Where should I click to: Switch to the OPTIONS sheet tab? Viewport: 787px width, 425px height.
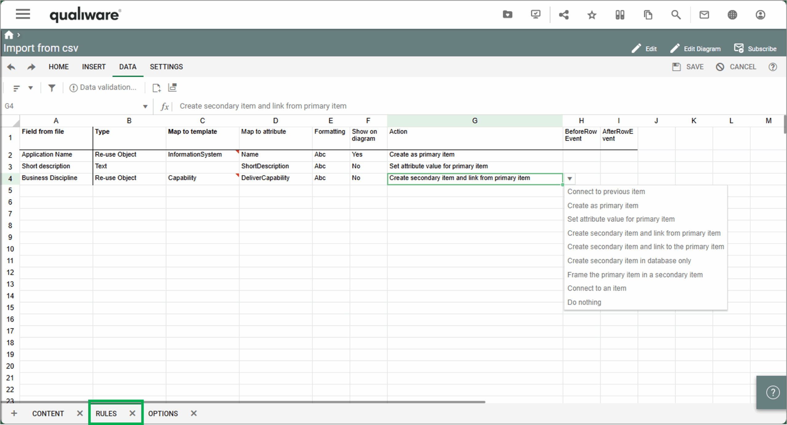pyautogui.click(x=163, y=413)
